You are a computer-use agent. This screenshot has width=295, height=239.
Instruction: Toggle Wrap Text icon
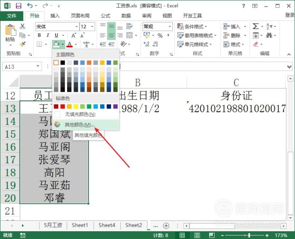pos(129,26)
